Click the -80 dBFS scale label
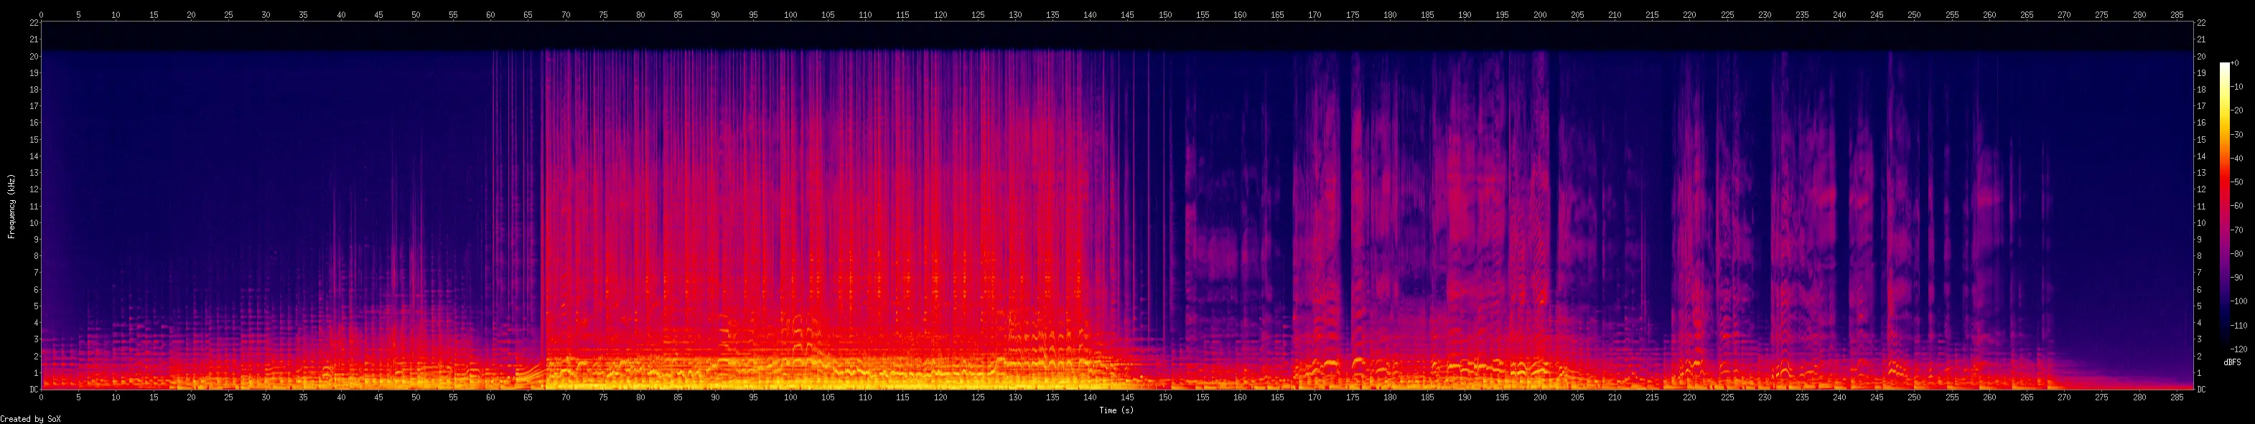Screen dimensions: 2255x424 (x=2236, y=253)
